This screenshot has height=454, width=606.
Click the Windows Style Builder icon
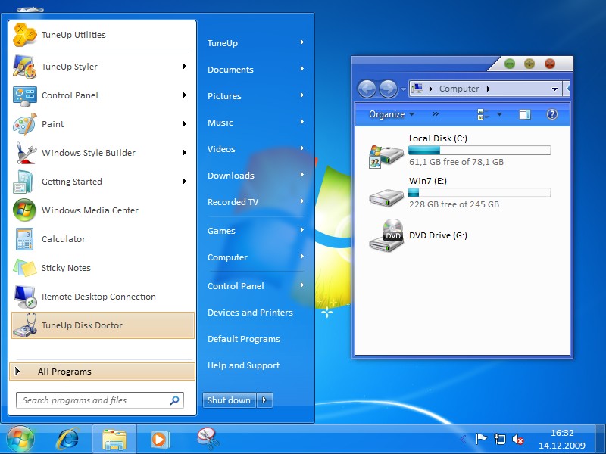tap(25, 153)
